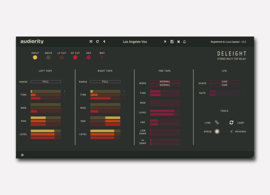270x195 pixels.
Task: Open lower FBK Taps MODE selector NORMAL
Action: [x=165, y=85]
